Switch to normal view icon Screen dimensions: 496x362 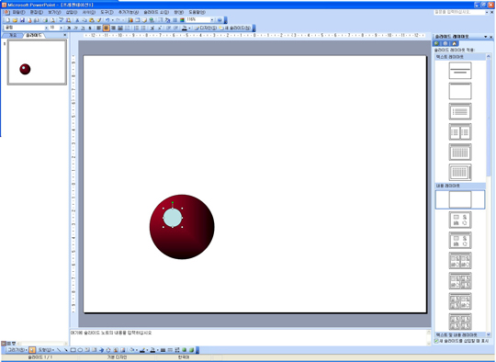(4, 344)
